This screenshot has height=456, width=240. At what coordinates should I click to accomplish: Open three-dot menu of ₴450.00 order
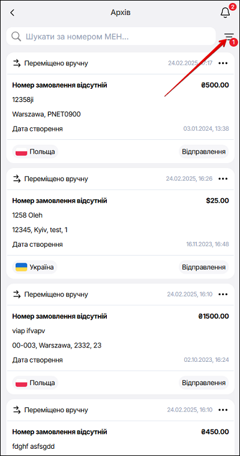pyautogui.click(x=223, y=410)
